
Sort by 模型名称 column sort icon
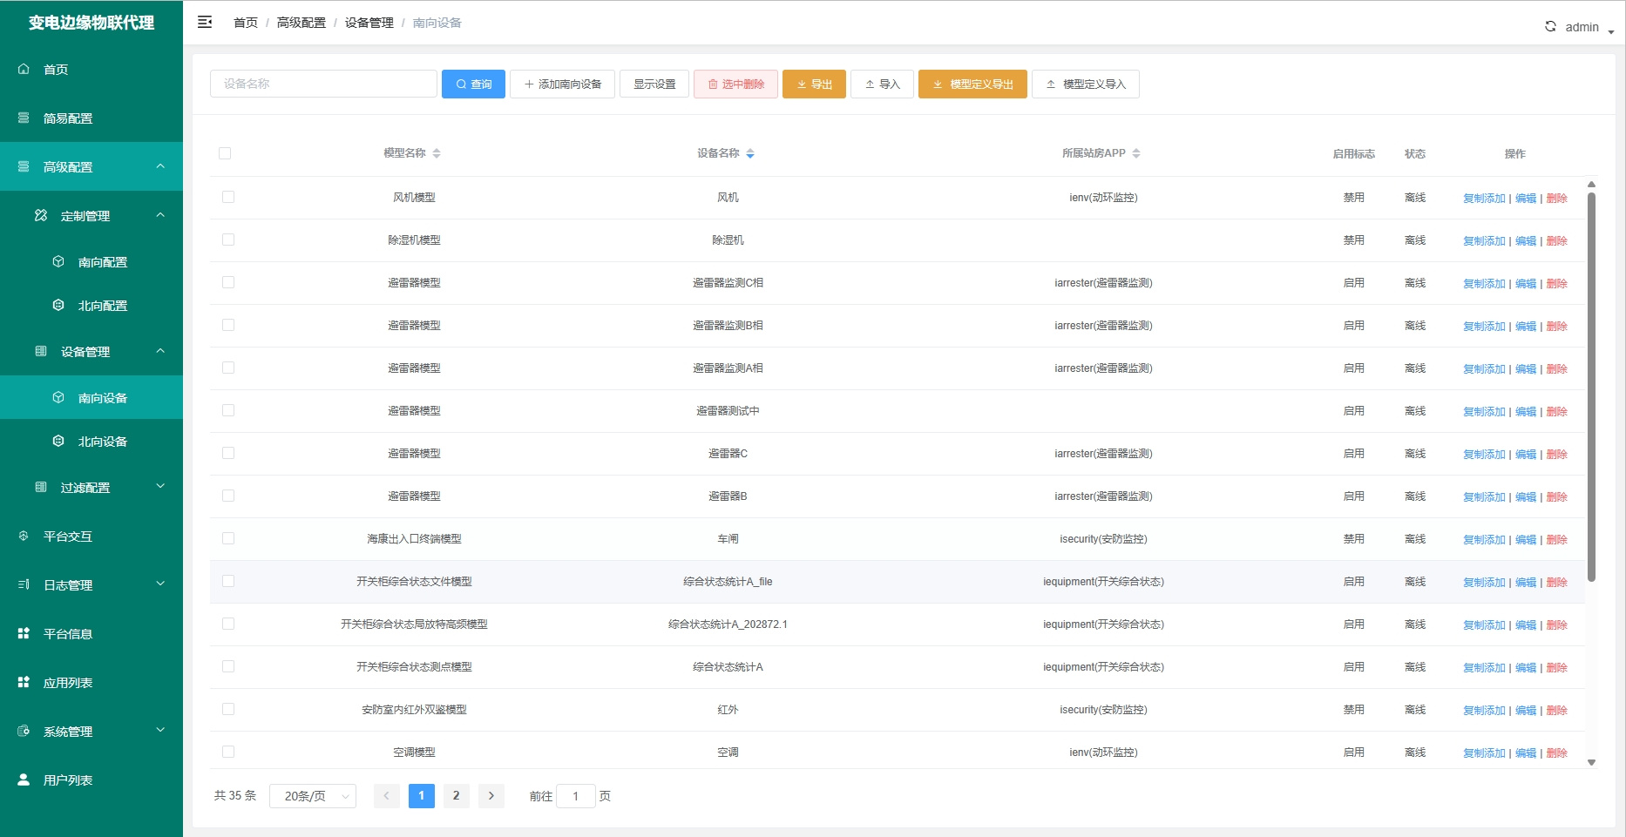(437, 153)
